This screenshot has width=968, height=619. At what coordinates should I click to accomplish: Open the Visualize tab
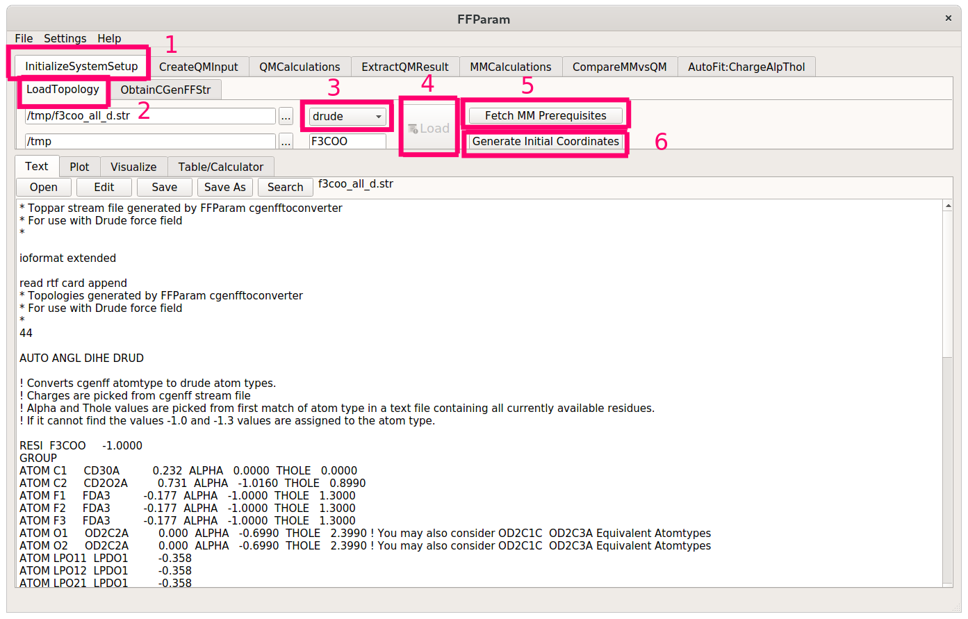(x=133, y=167)
